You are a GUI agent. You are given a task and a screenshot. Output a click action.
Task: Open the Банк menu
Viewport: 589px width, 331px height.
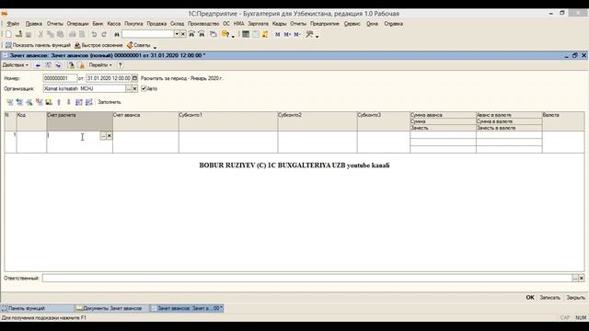(98, 24)
